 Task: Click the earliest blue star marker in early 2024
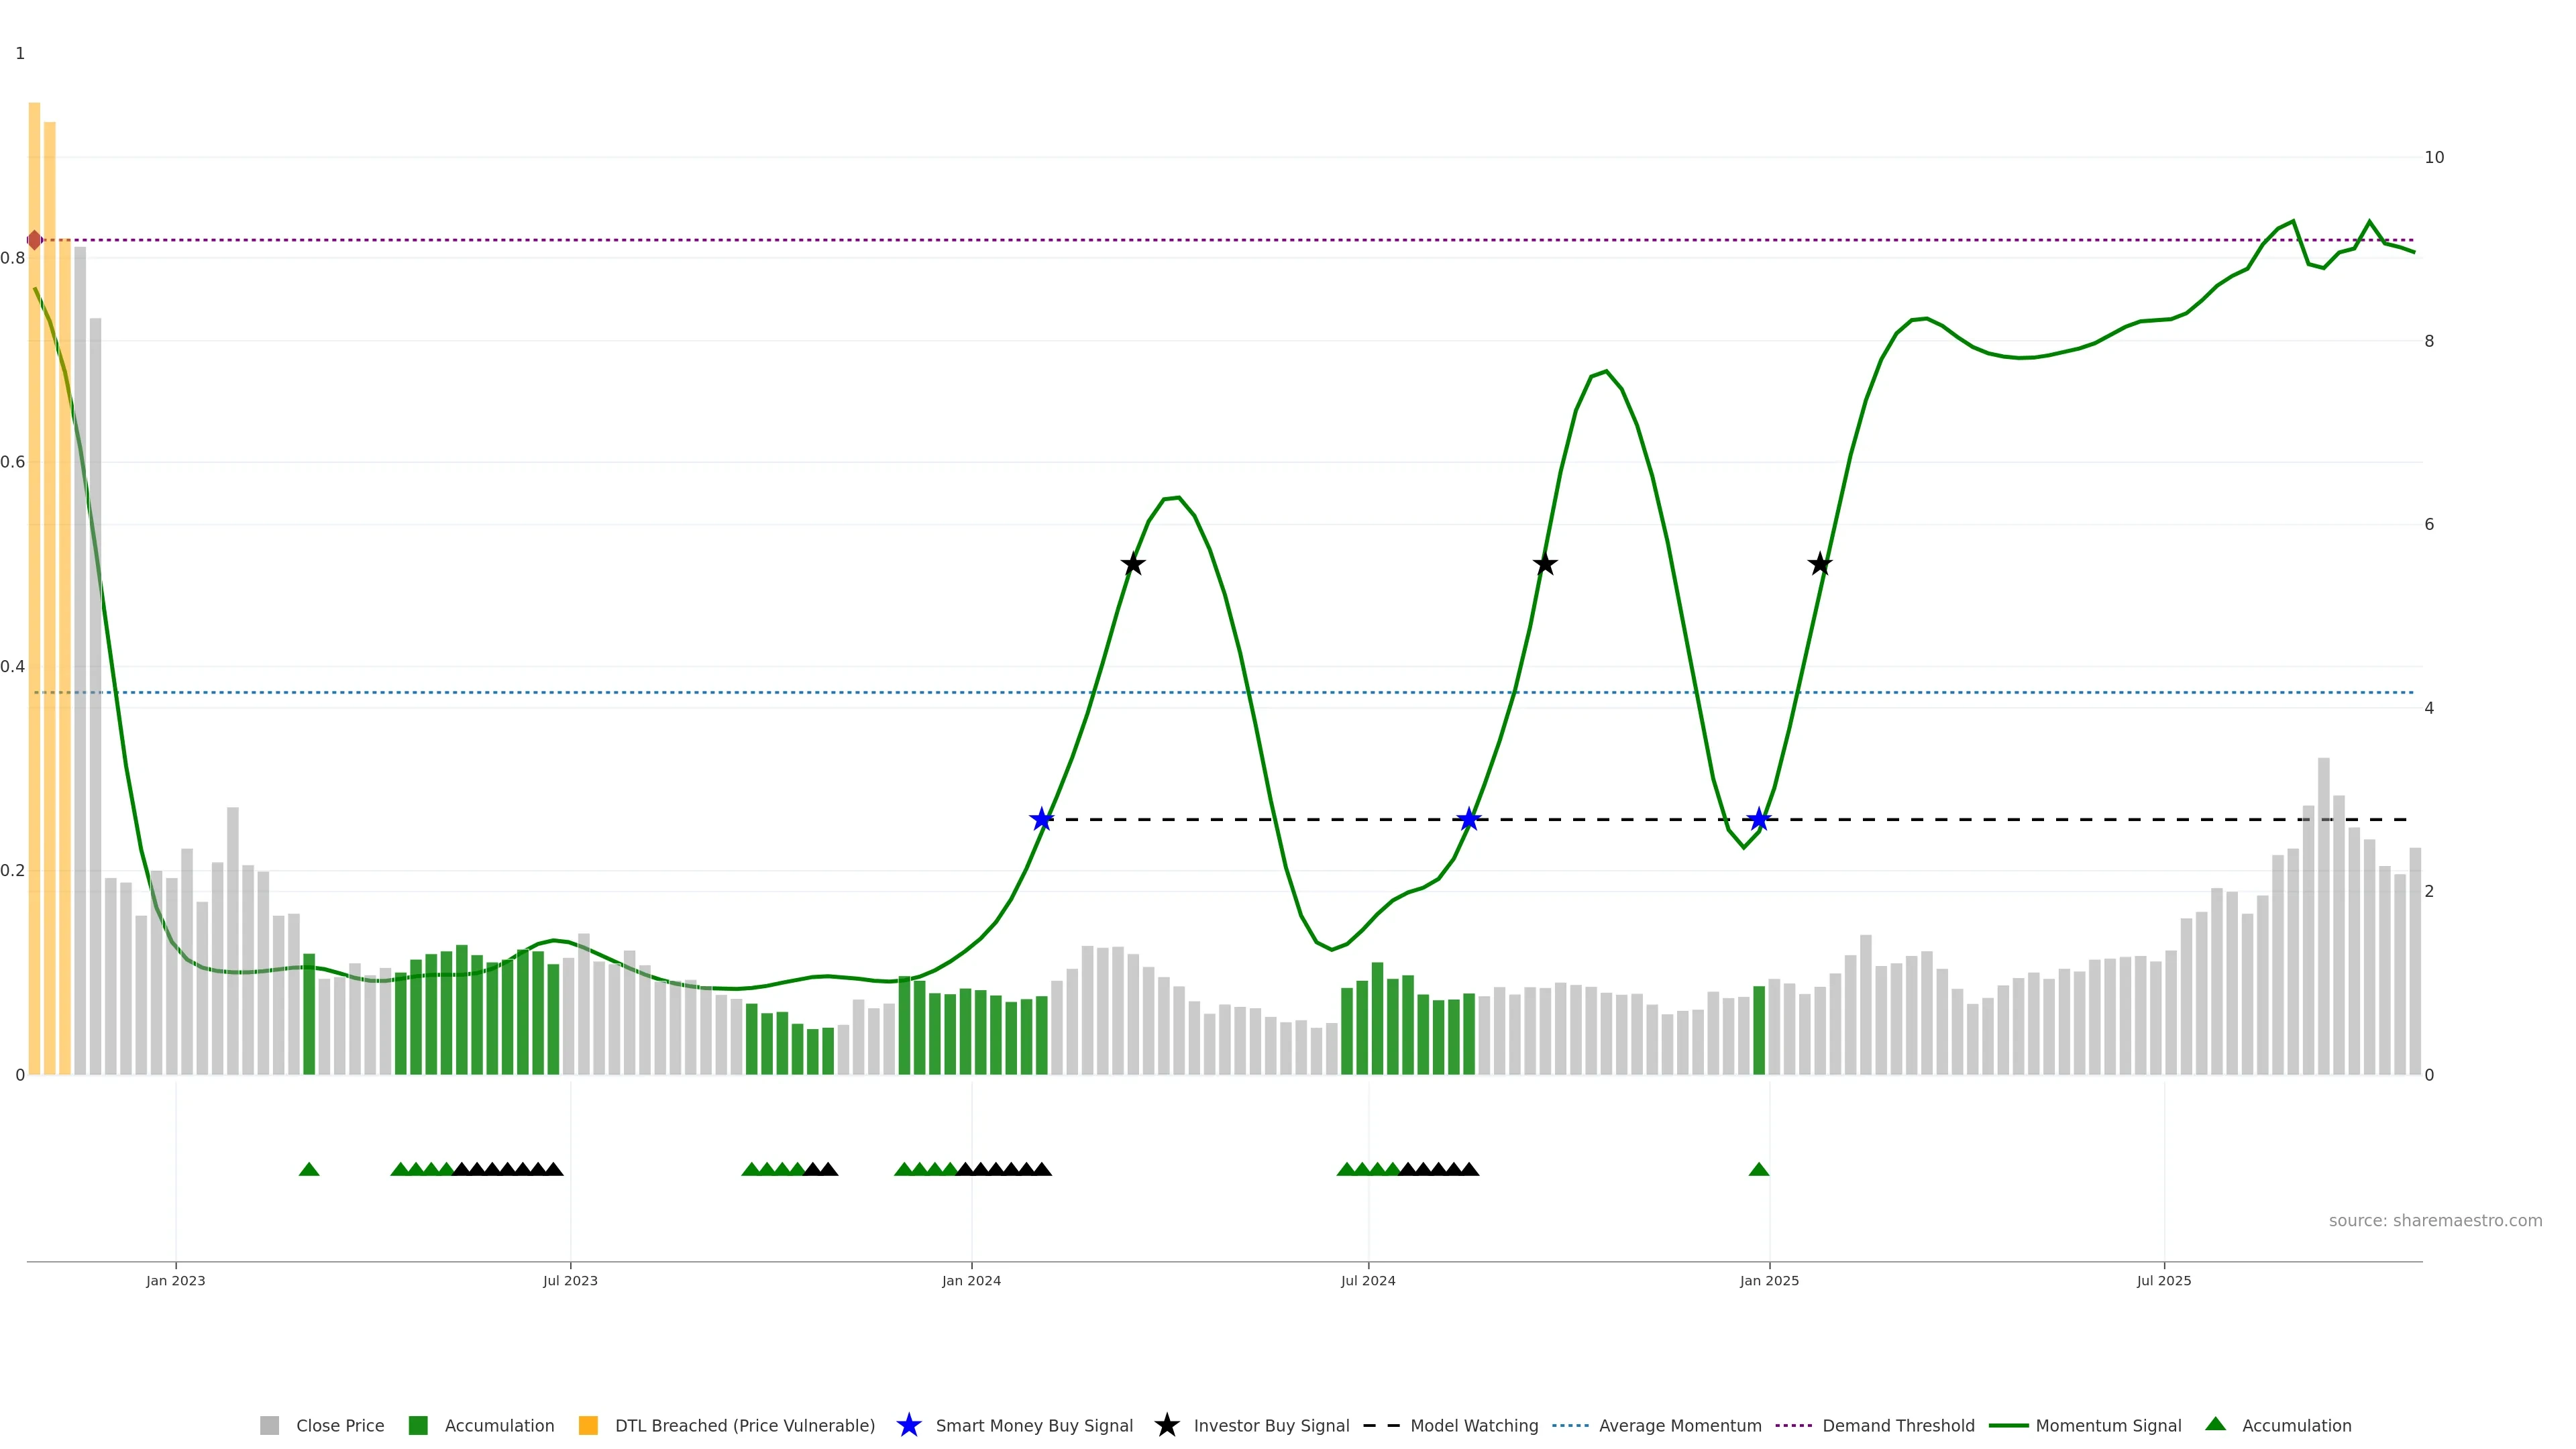(x=1041, y=820)
